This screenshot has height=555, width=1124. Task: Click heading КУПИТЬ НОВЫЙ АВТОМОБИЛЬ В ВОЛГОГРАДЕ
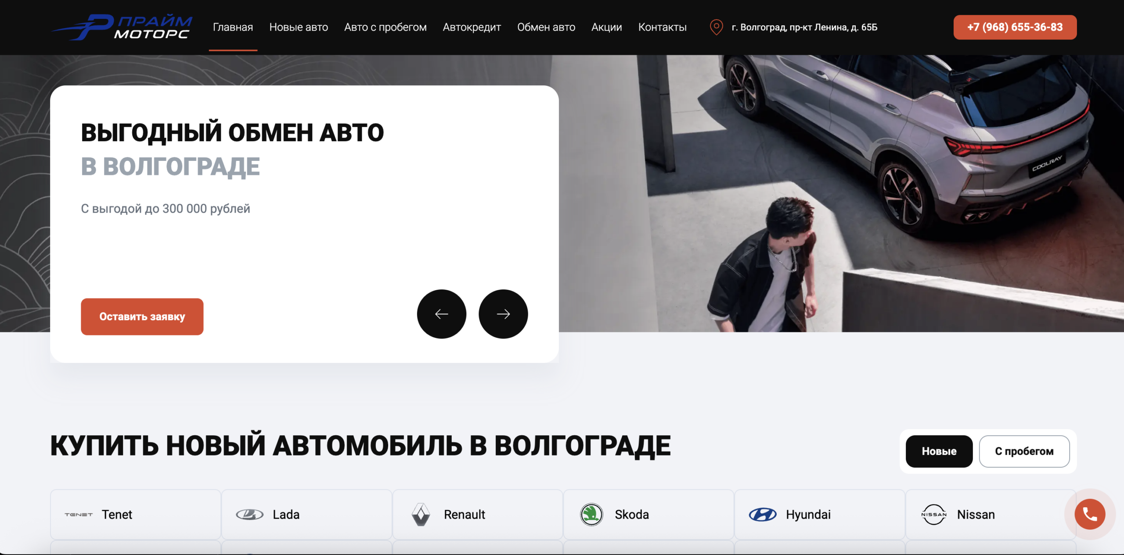tap(360, 446)
